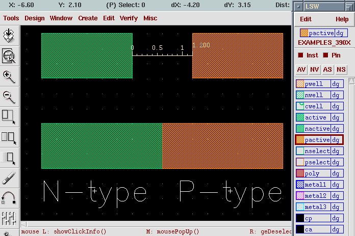Click the Zoom In magnifier icon
Image resolution: width=355 pixels, height=236 pixels.
click(x=9, y=77)
